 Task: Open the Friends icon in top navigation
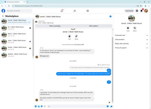(x=75, y=11)
